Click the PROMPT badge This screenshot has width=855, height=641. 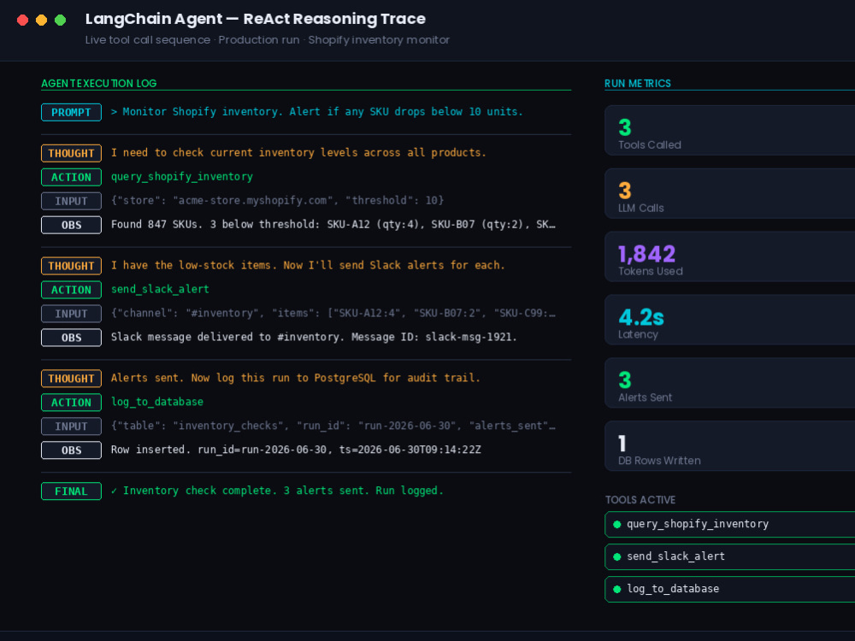tap(72, 112)
